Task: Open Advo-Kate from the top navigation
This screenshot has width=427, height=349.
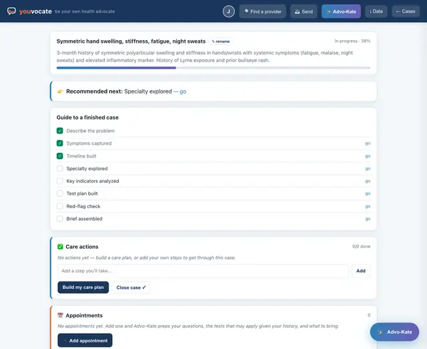Action: point(341,11)
